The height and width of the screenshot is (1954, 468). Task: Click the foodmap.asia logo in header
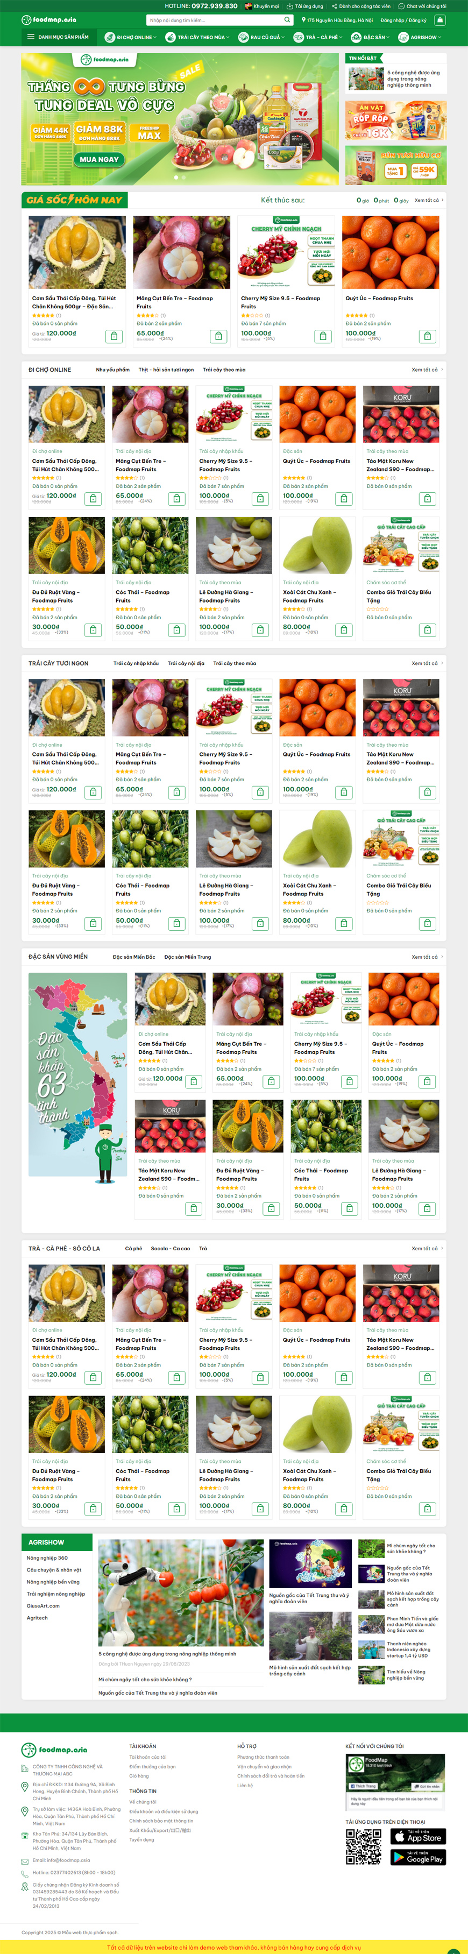tap(49, 20)
